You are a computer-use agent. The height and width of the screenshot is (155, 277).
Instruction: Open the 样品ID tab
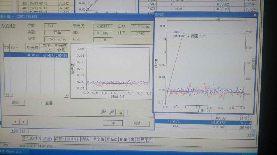point(112,140)
